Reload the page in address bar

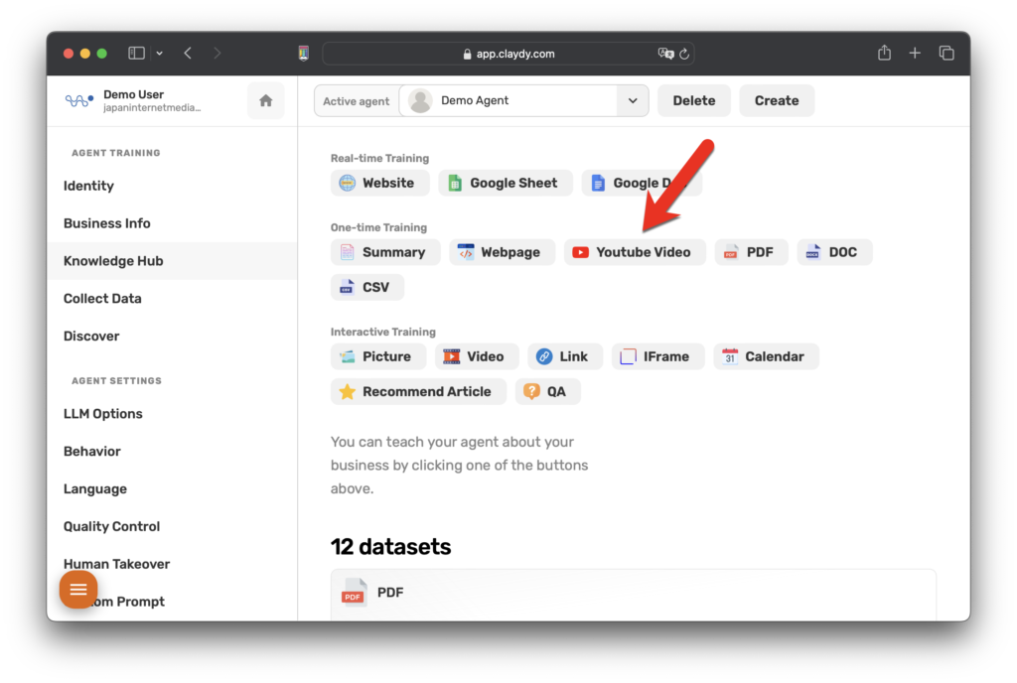point(684,55)
